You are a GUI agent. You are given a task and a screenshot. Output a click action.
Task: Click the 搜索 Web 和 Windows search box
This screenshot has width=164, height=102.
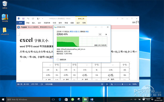(x=28, y=99)
